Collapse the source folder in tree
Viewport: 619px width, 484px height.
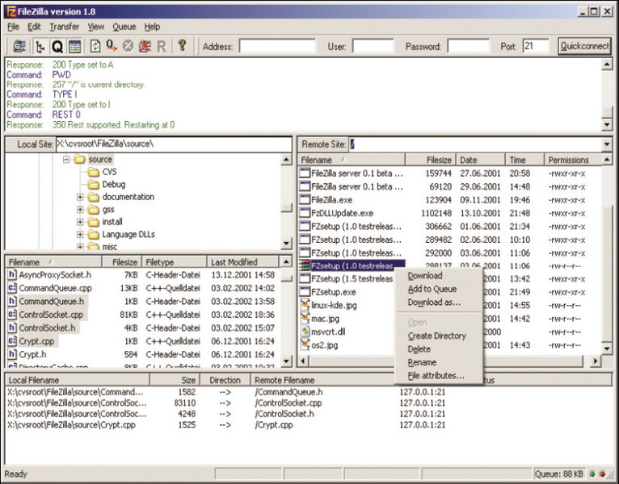click(67, 159)
